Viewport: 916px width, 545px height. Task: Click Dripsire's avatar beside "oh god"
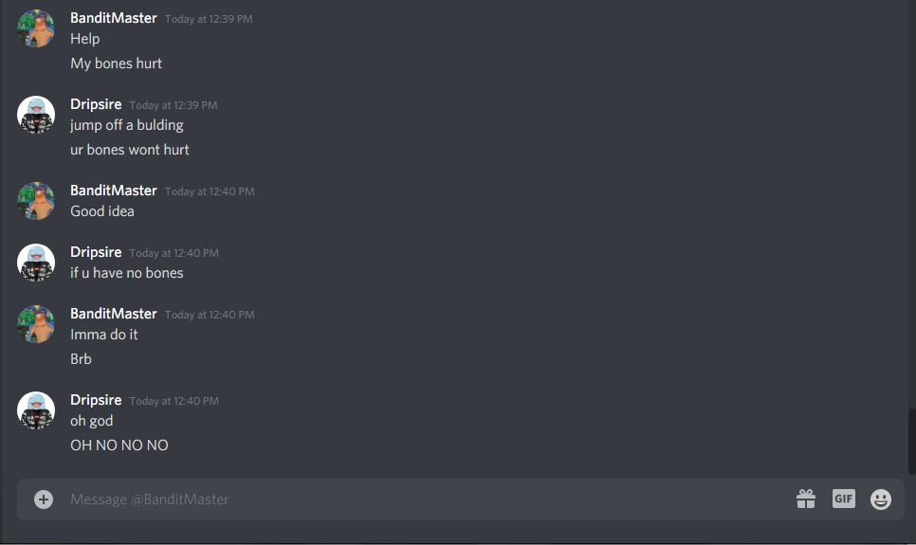coord(36,410)
